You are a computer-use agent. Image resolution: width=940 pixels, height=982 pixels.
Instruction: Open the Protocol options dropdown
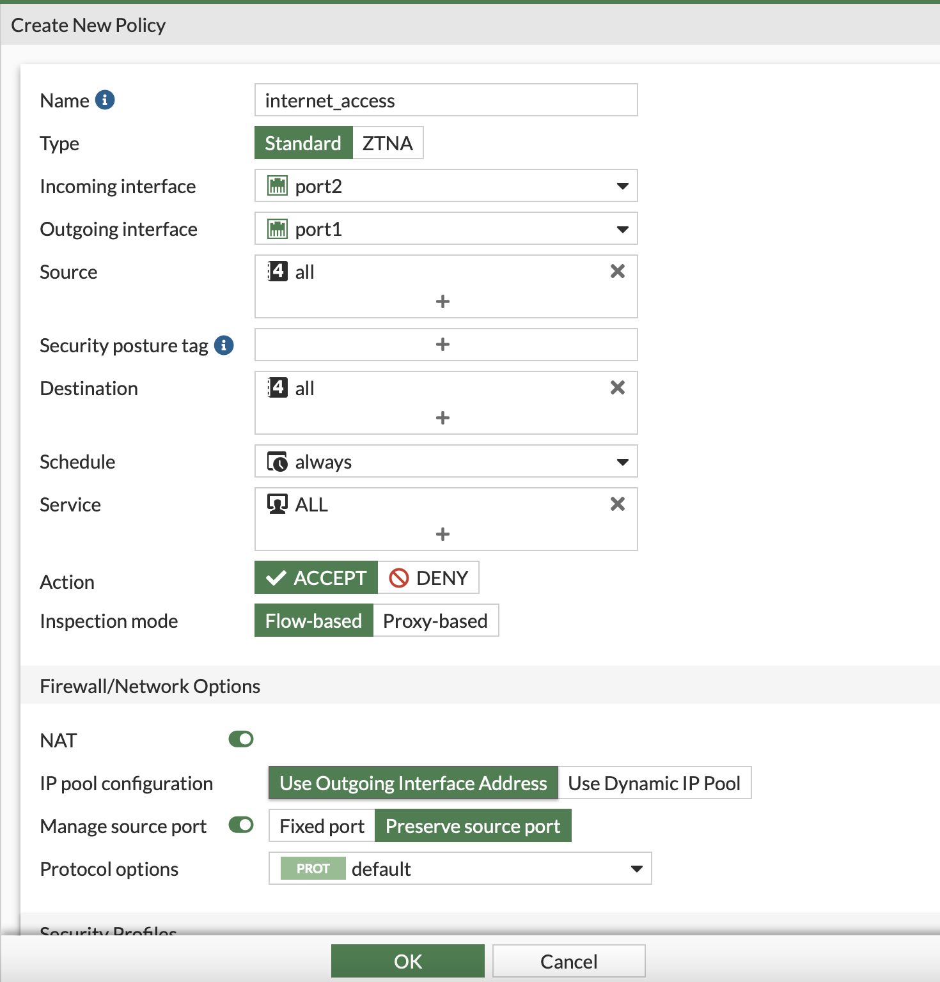[x=460, y=868]
